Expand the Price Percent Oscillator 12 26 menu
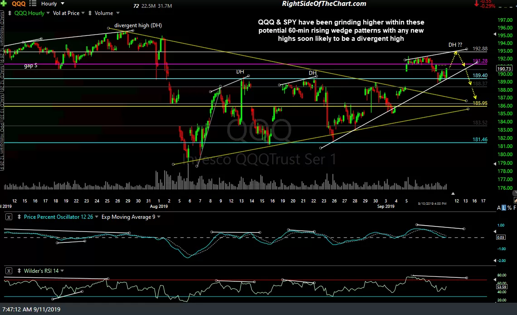The height and width of the screenshot is (315, 517). 97,217
